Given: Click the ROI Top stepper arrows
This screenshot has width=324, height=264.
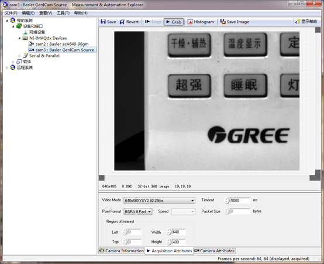Looking at the screenshot, I should [125, 242].
